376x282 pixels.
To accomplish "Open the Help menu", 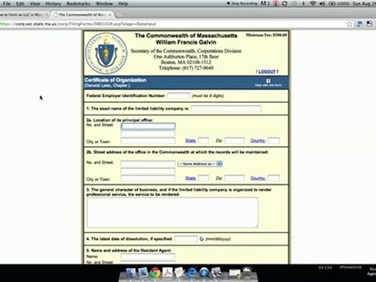I will click(x=123, y=4).
